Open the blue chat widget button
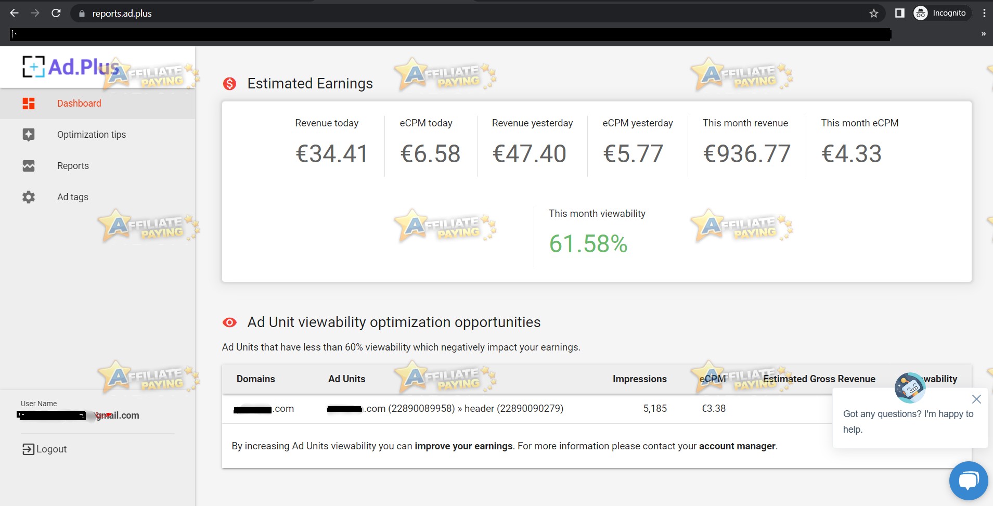The image size is (993, 506). 969,481
